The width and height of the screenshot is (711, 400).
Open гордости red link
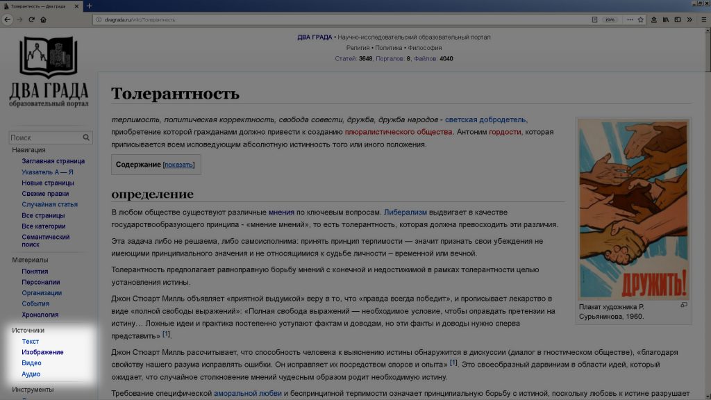click(505, 132)
